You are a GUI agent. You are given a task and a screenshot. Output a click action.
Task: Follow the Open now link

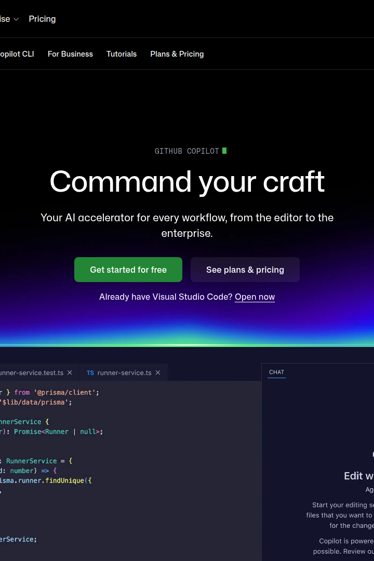[255, 297]
